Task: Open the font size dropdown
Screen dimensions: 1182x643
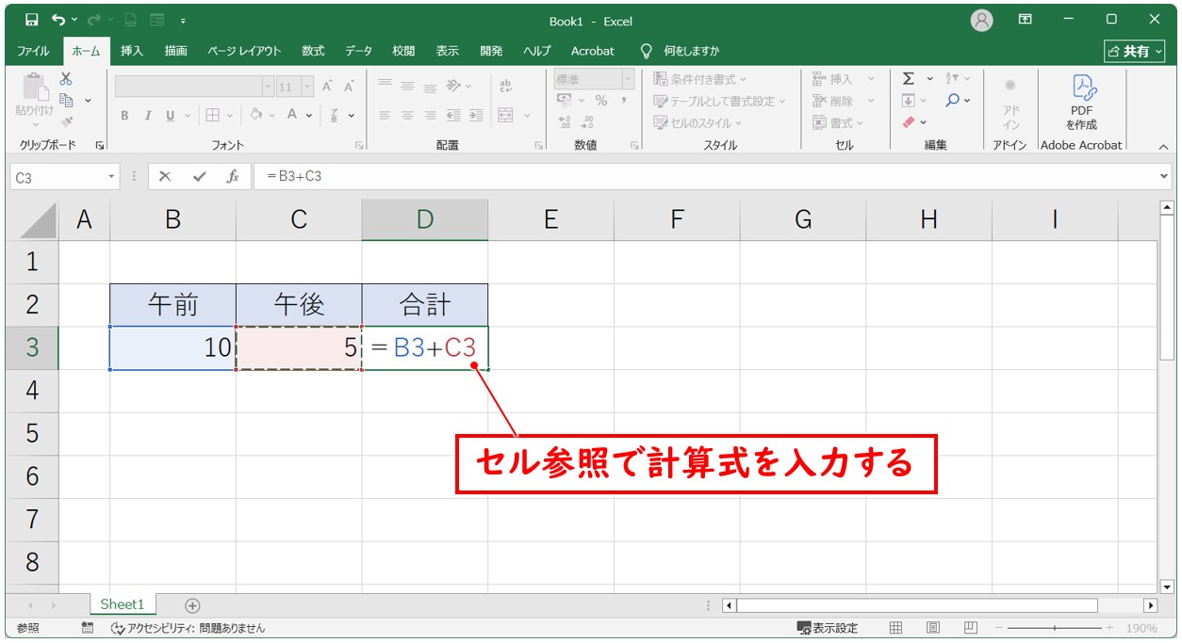Action: [306, 87]
